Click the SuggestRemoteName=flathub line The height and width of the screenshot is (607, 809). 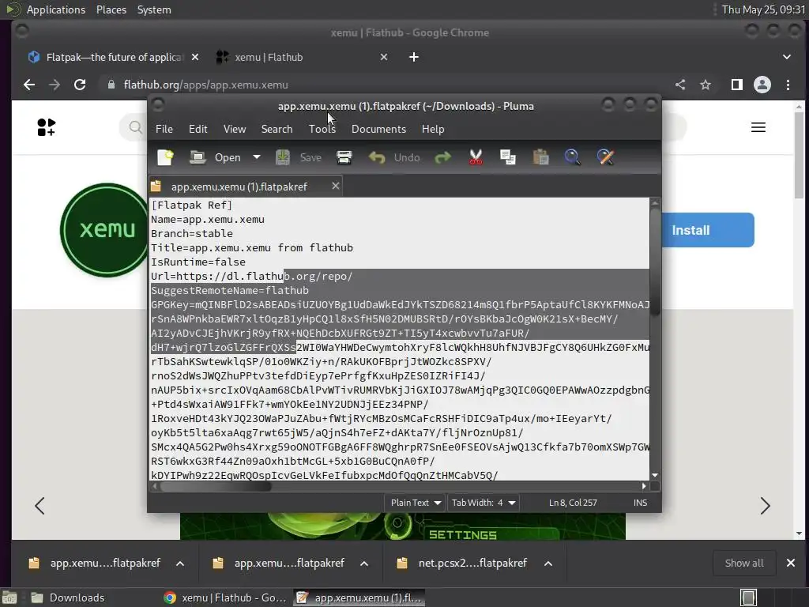click(230, 290)
